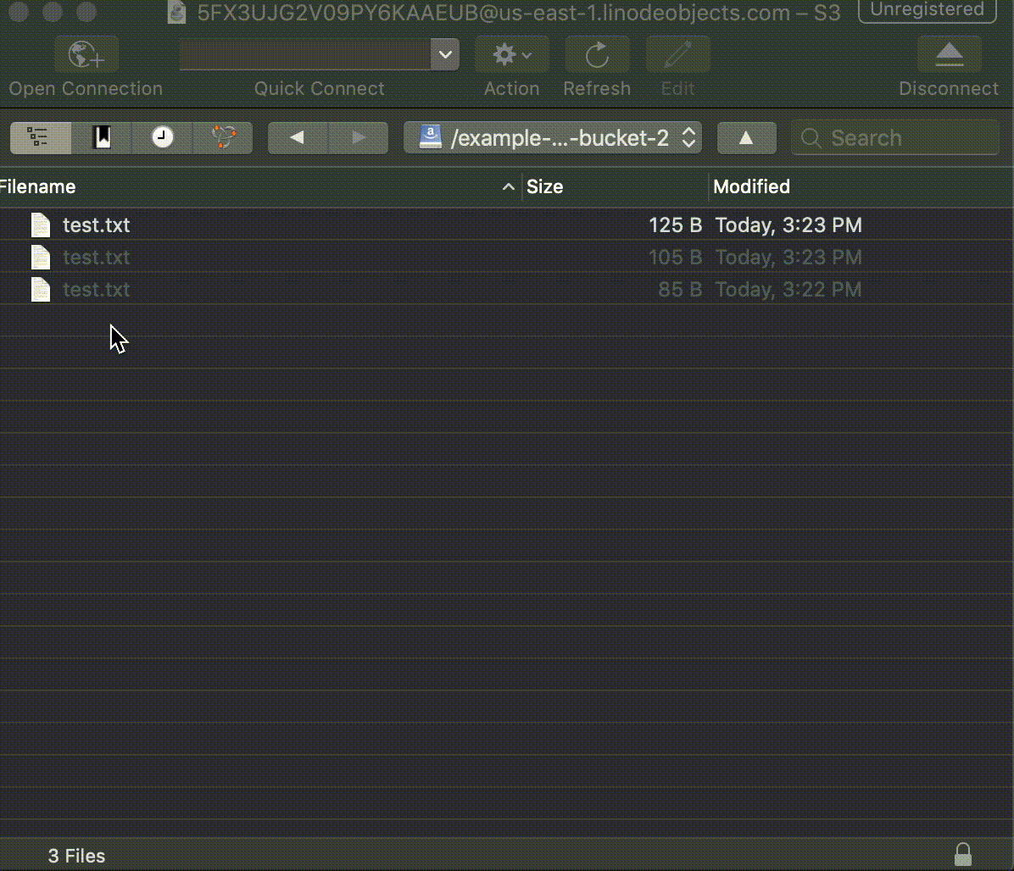This screenshot has height=871, width=1014.
Task: Switch to the browser outline view
Action: tap(40, 137)
